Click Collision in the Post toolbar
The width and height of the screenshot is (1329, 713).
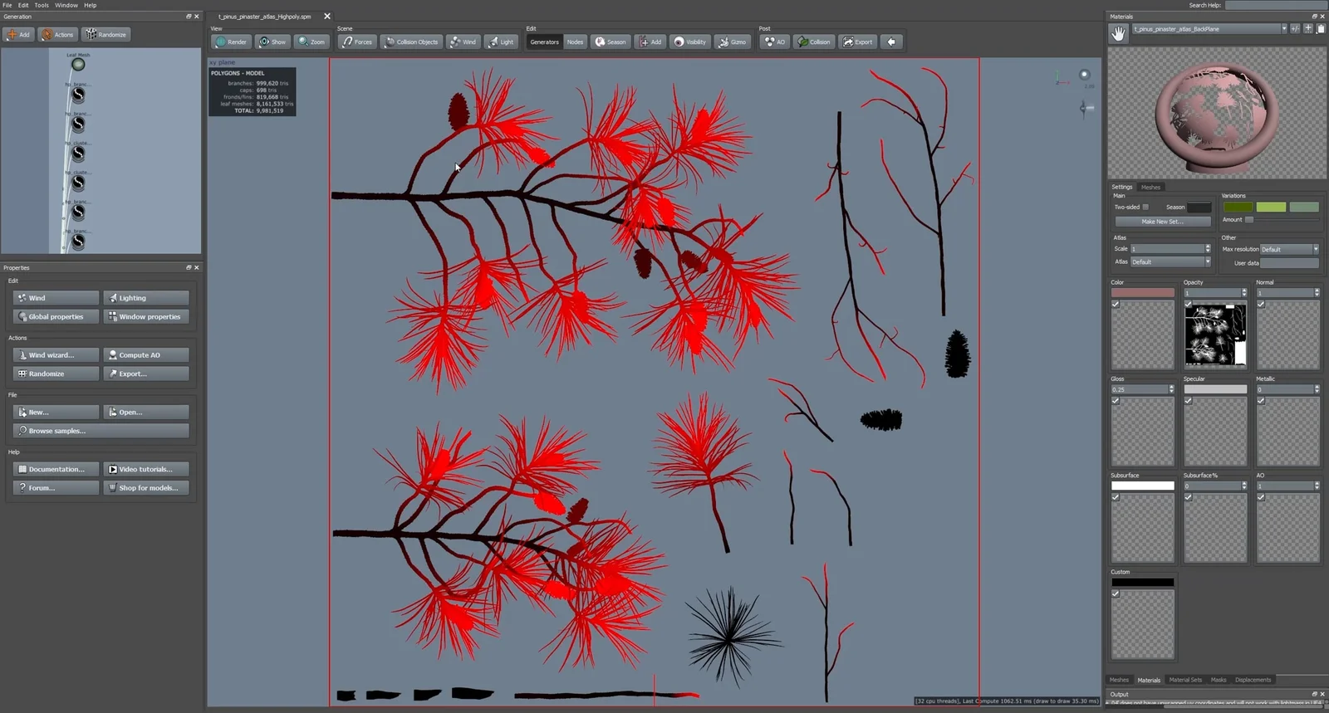(814, 42)
